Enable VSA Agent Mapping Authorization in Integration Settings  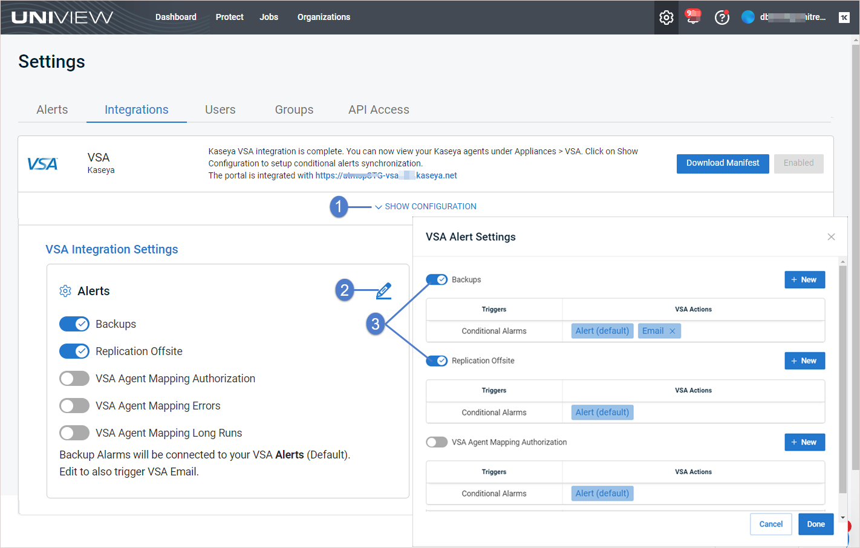(x=74, y=379)
